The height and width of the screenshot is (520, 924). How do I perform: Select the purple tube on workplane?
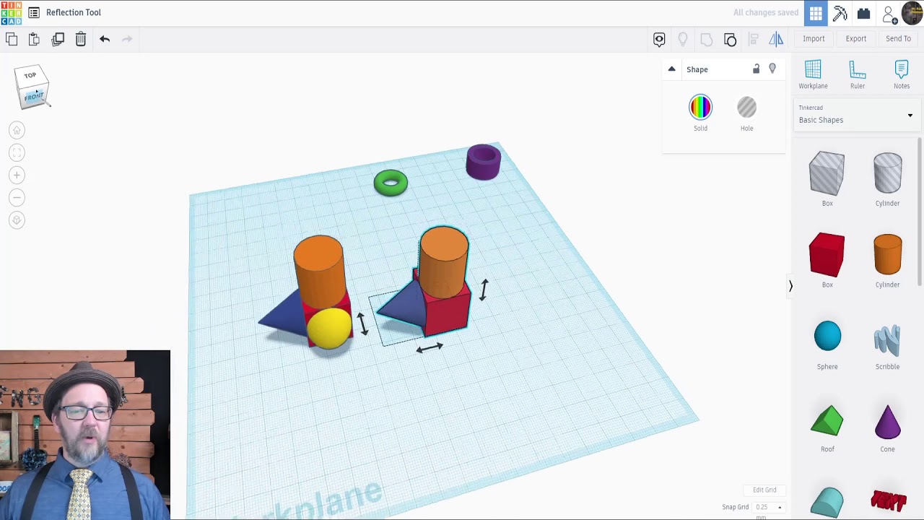click(483, 162)
